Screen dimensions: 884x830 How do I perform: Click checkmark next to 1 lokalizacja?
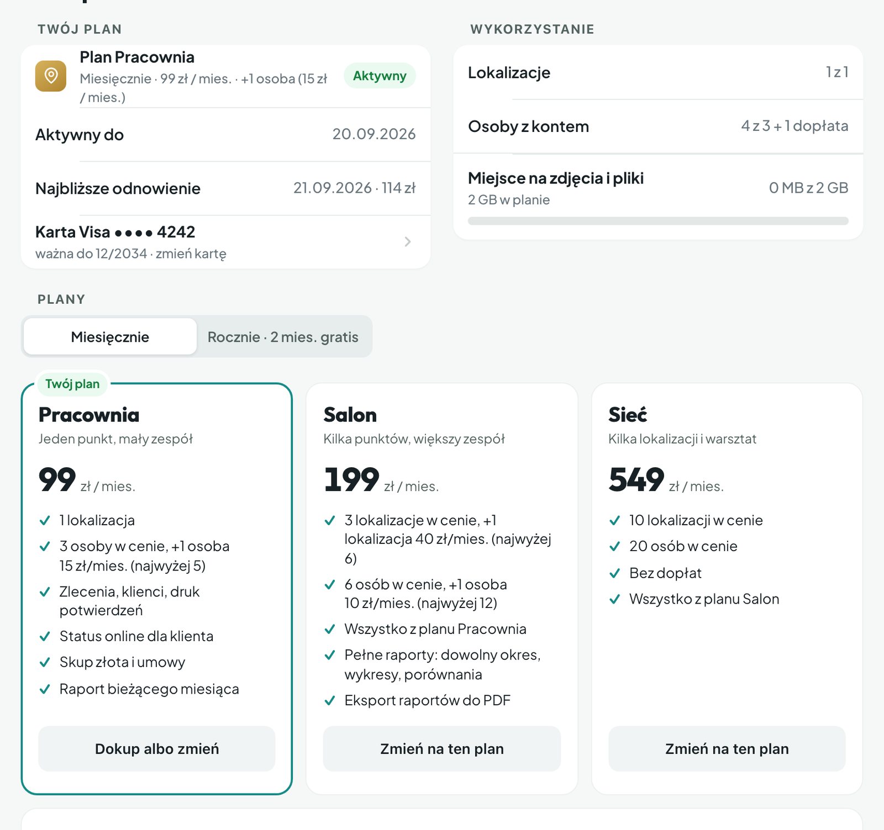click(x=45, y=521)
